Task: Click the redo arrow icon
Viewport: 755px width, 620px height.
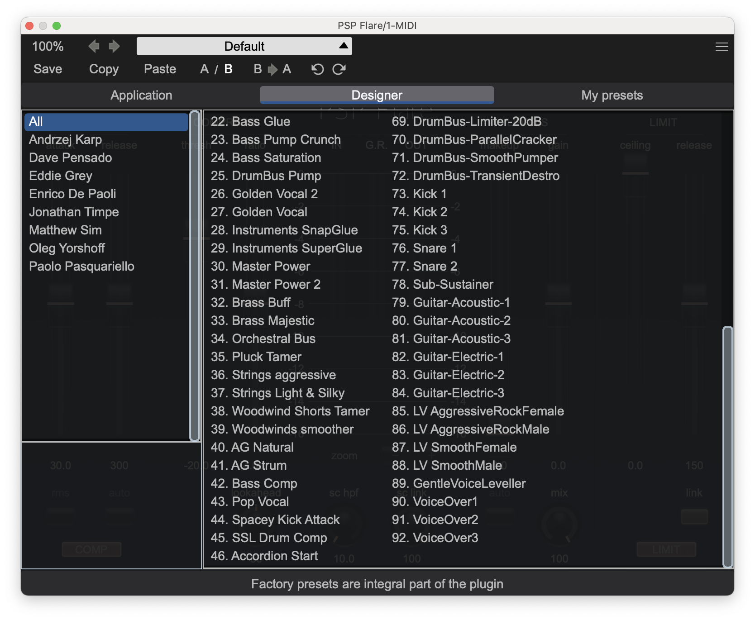Action: pos(339,69)
